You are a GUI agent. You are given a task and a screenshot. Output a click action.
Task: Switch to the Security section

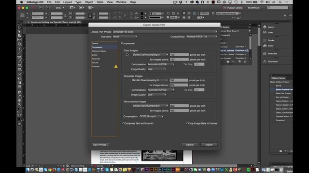pos(105,62)
